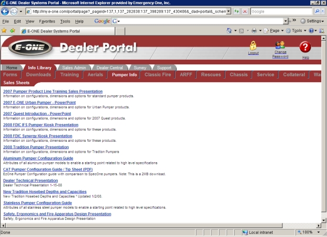327x237 pixels.
Task: Open the Print options dropdown arrow
Action: [260, 31]
